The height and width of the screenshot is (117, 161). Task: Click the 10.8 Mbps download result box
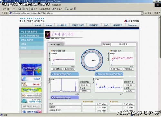click(x=57, y=69)
